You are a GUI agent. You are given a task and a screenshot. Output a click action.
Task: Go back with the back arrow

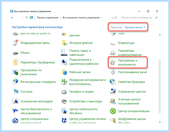click(x=12, y=18)
